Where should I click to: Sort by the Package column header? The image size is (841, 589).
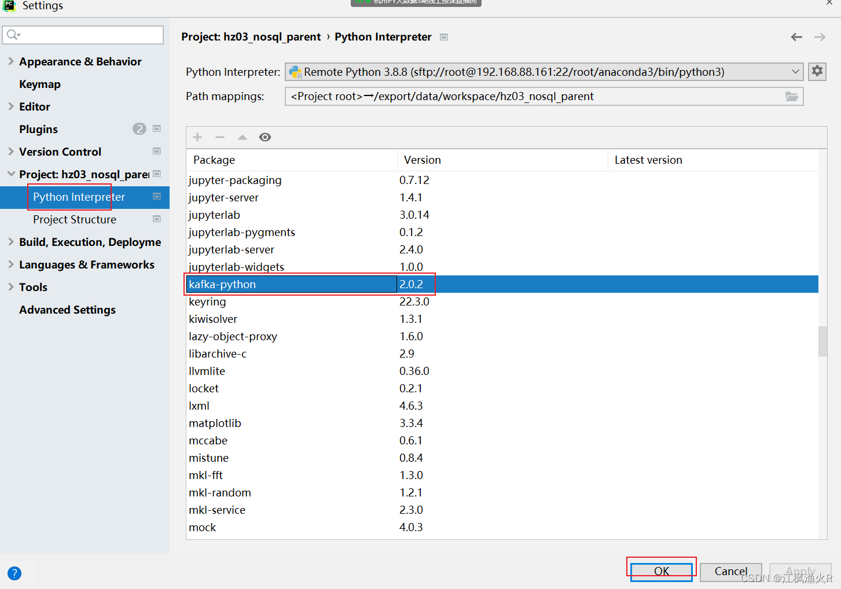292,160
